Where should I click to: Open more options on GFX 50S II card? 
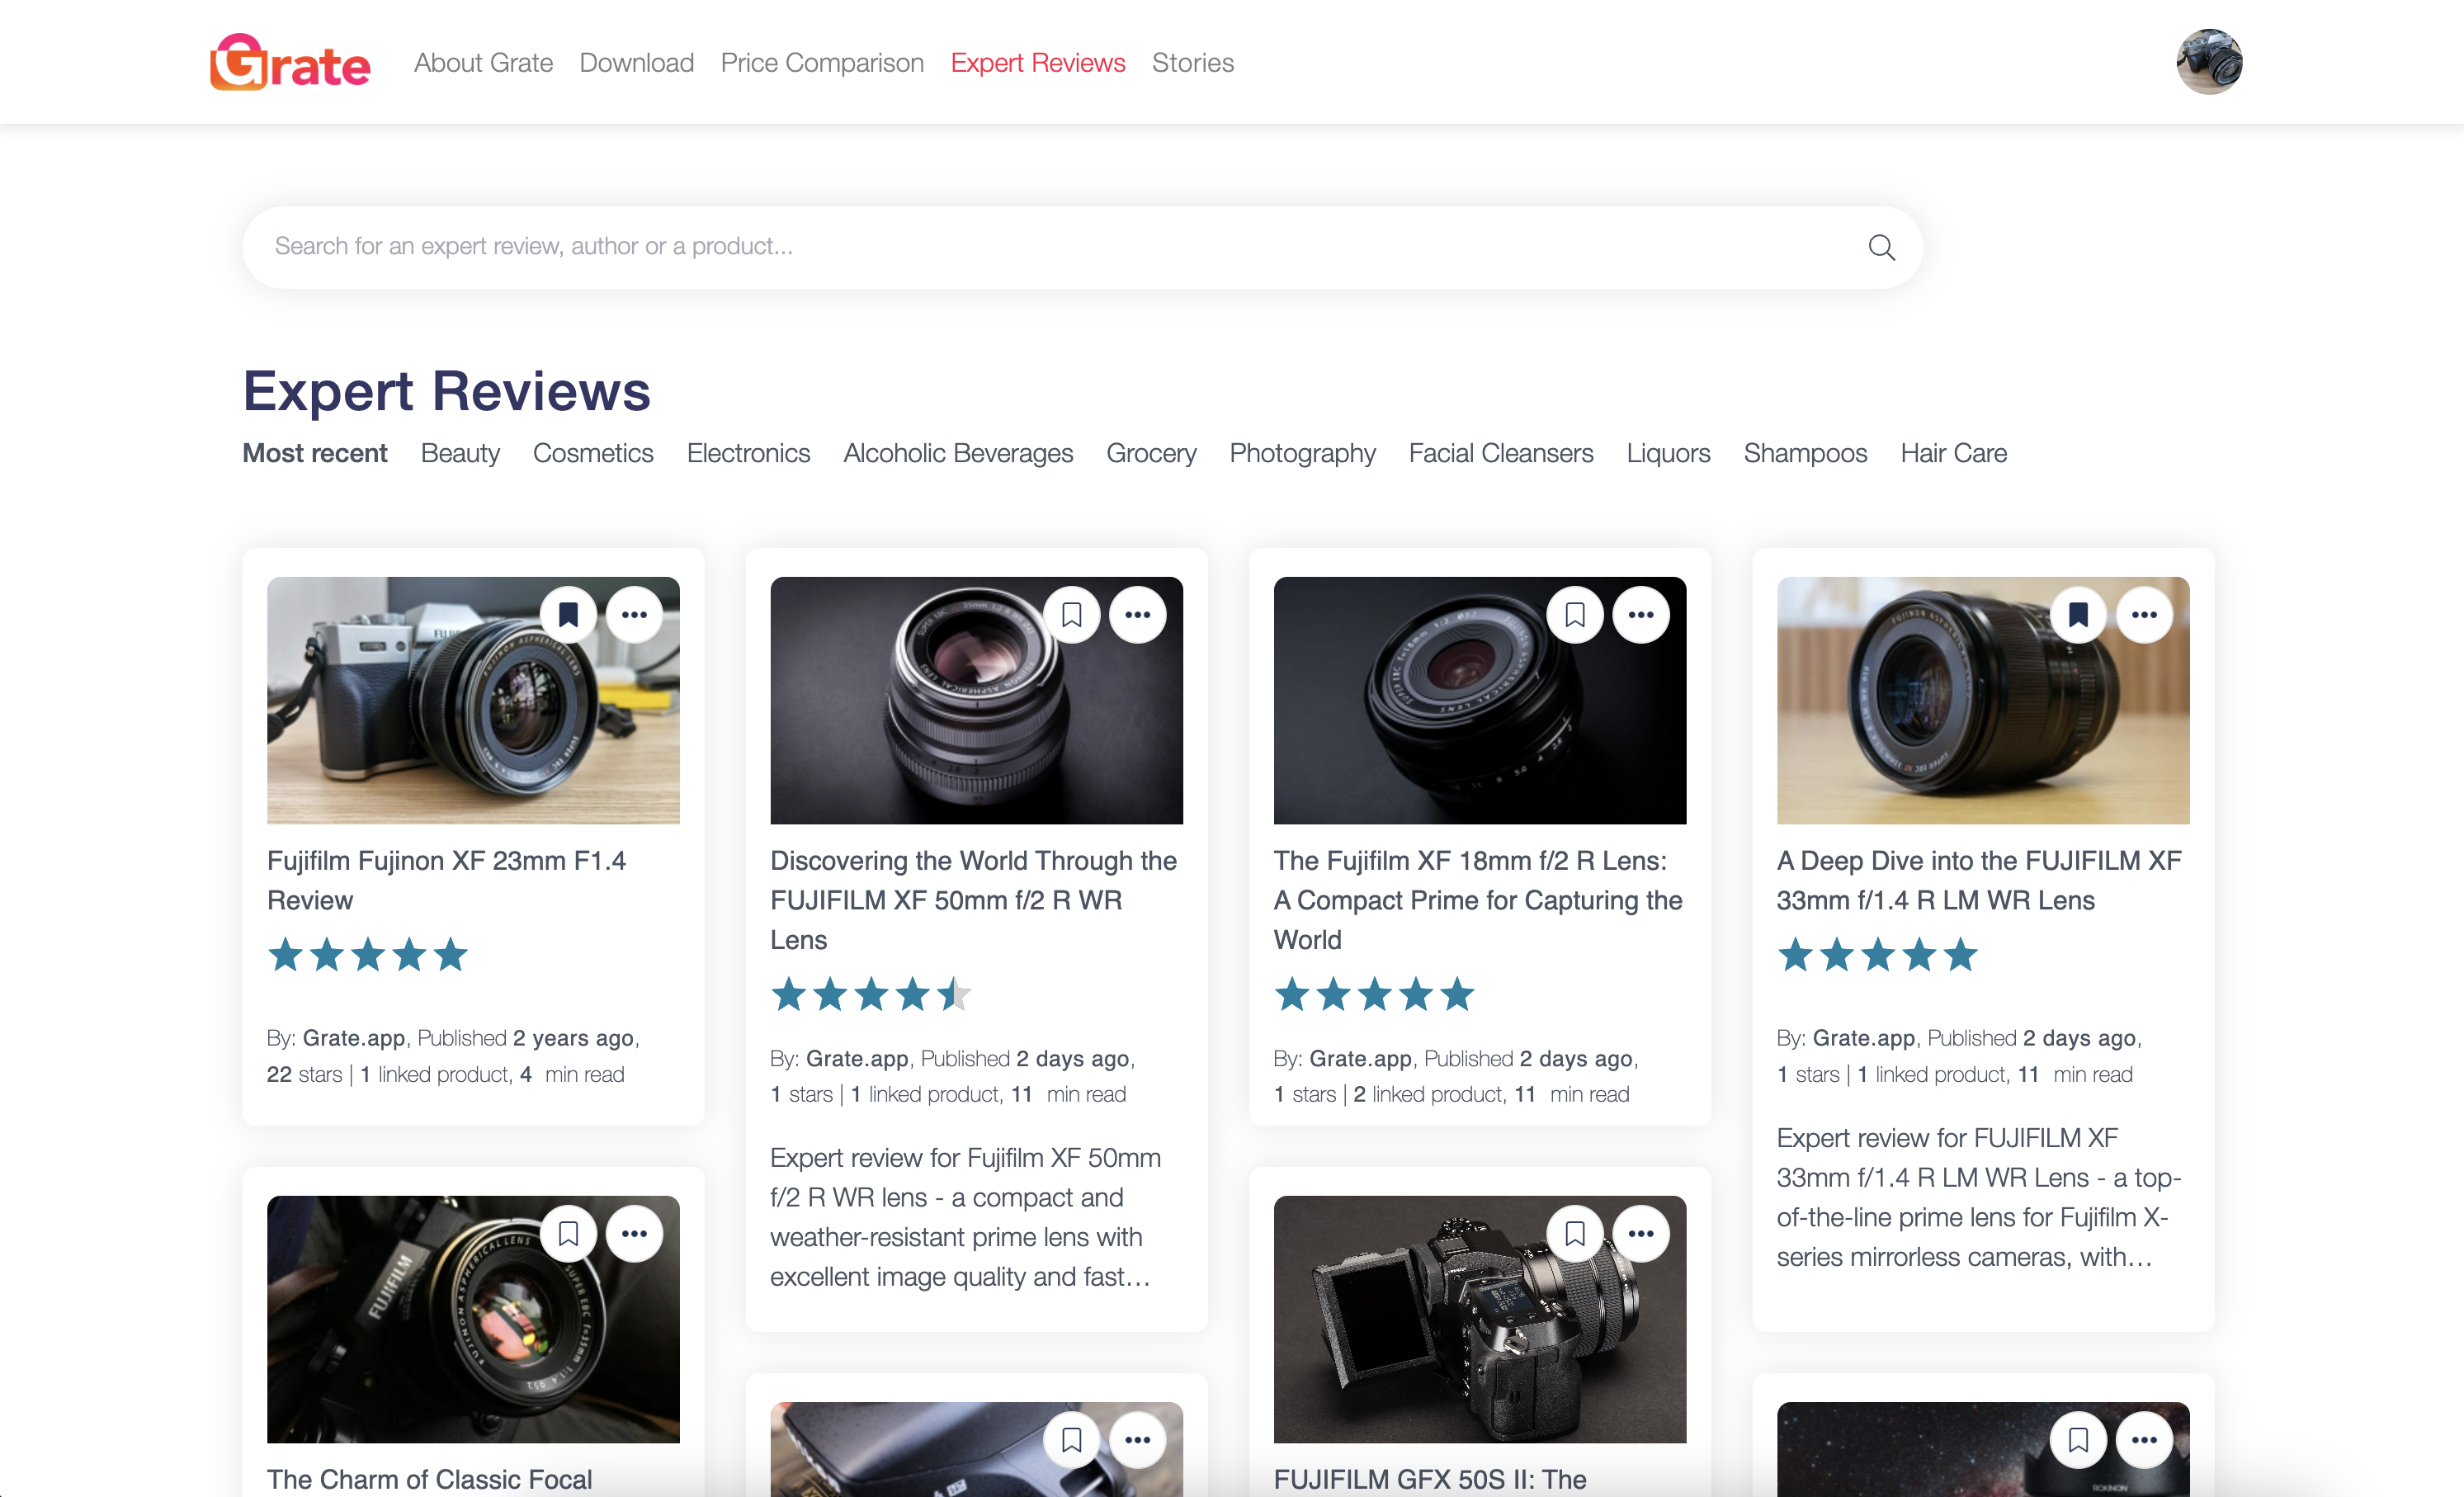(1641, 1233)
